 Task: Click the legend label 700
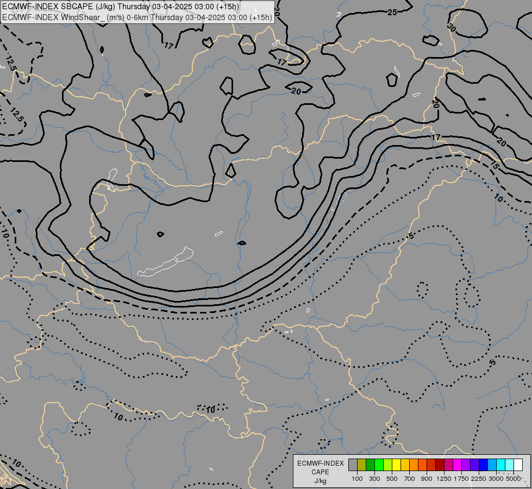click(410, 479)
